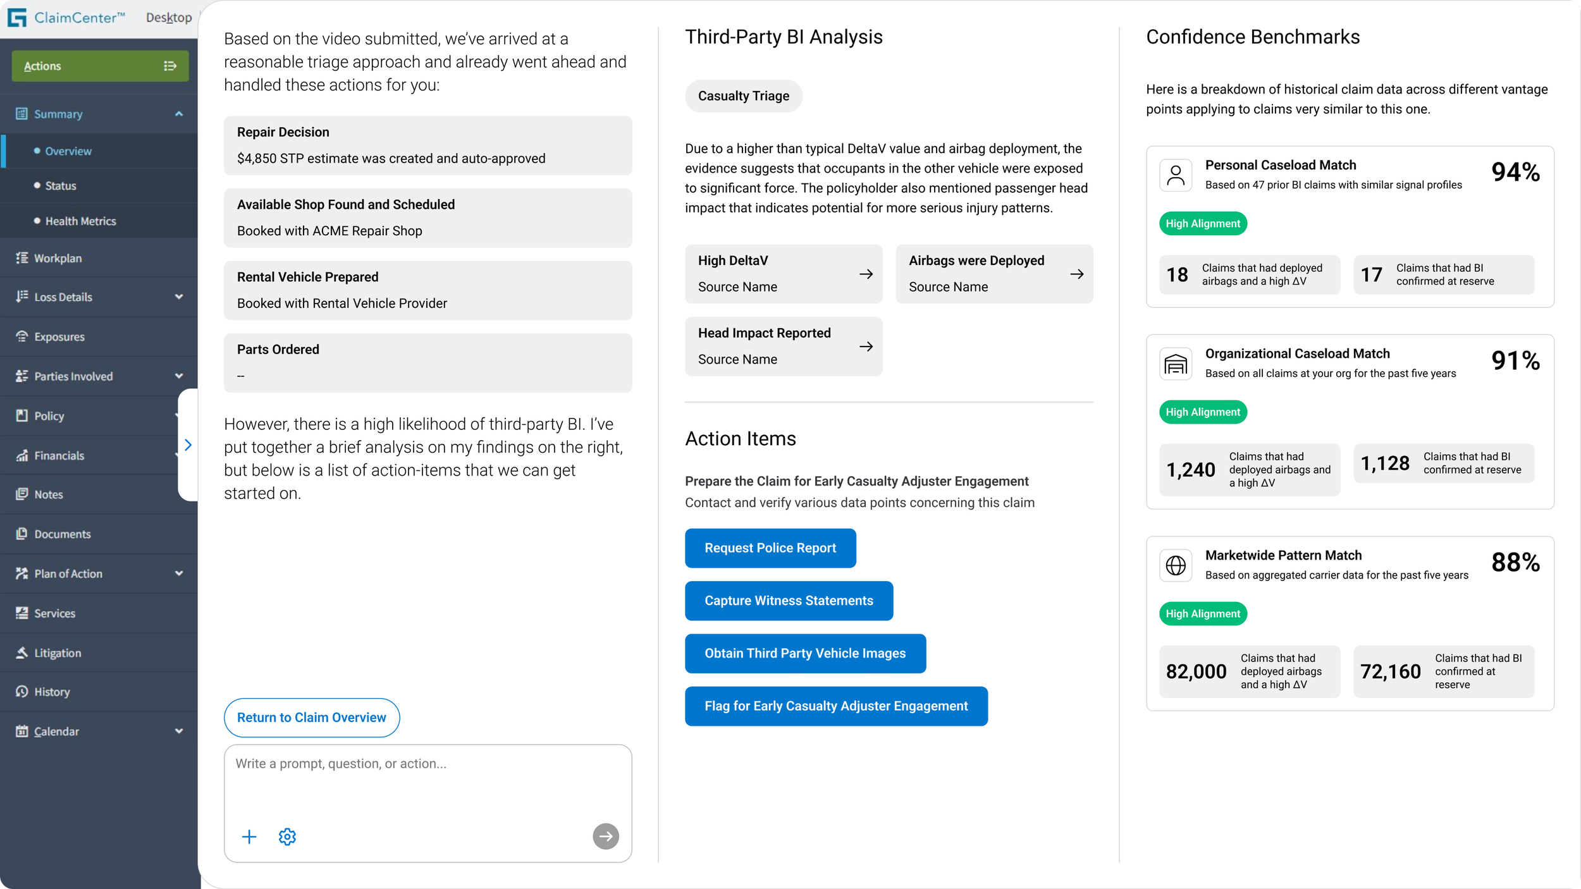Open the Exposures menu item
Image resolution: width=1581 pixels, height=889 pixels.
[x=99, y=336]
